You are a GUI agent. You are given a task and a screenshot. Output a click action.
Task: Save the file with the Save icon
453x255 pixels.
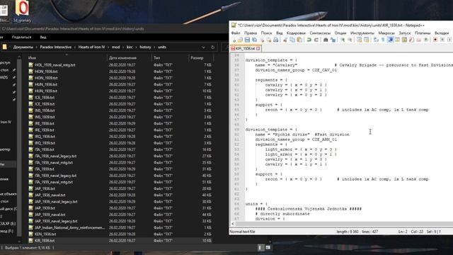click(x=247, y=40)
